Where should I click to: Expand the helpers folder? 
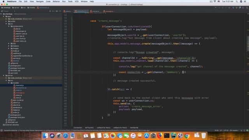[x=9, y=46]
